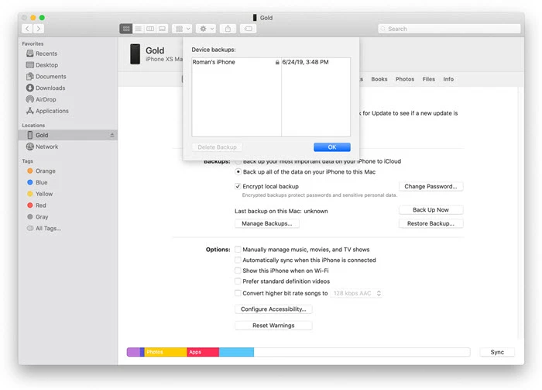Image resolution: width=542 pixels, height=390 pixels.
Task: Click the backup date 6/24/19, 3:48 PM
Action: coord(305,62)
